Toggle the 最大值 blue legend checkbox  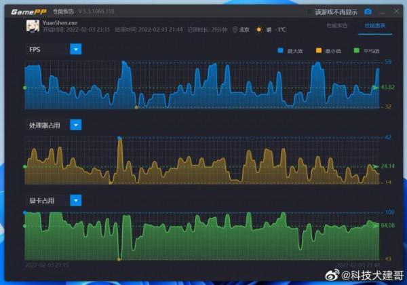(280, 51)
